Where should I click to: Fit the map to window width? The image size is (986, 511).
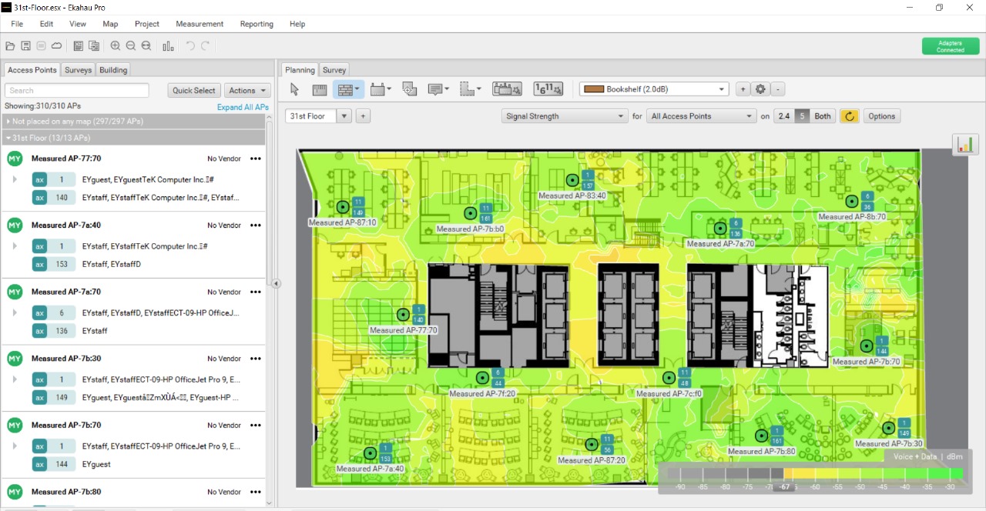click(x=146, y=46)
